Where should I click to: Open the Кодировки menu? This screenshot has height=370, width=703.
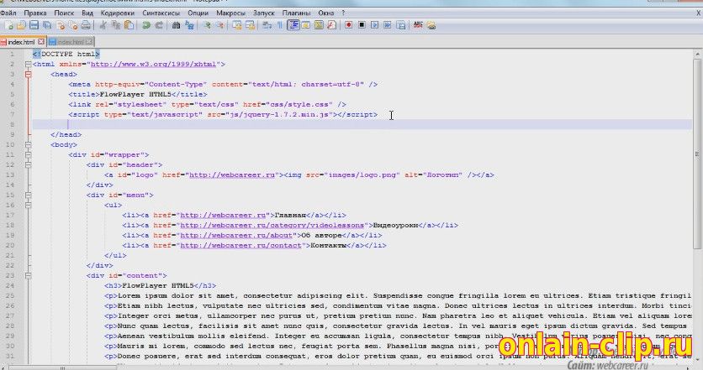pos(118,13)
